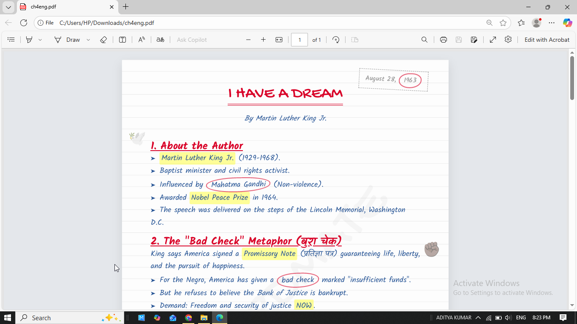Click the taskbar Search box
The image size is (577, 324).
[70, 318]
